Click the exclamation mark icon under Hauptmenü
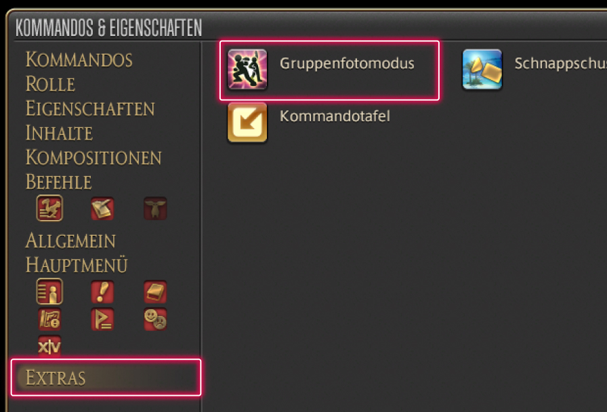The width and height of the screenshot is (607, 412). pos(102,291)
